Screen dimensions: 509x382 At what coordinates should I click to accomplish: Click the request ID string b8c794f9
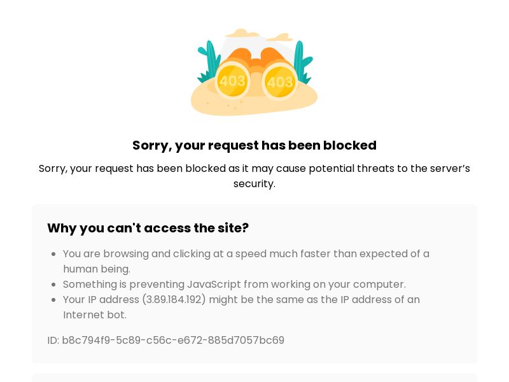[173, 341]
